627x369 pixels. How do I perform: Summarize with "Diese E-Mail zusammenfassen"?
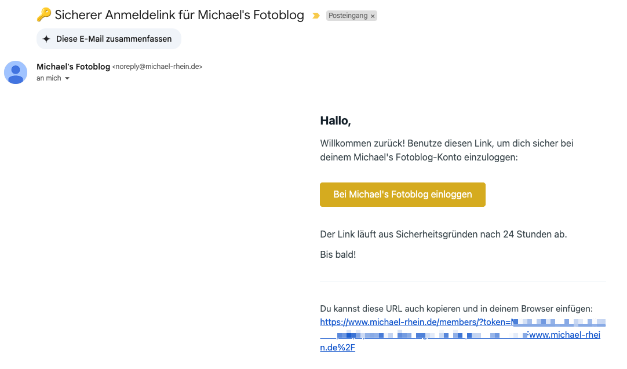click(x=109, y=39)
